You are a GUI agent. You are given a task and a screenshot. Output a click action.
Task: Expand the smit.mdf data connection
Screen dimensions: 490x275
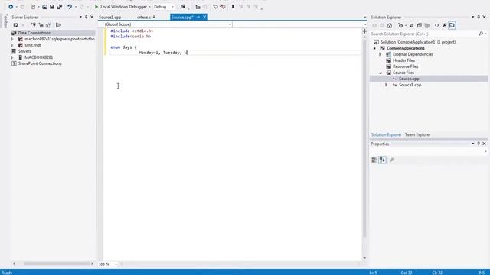point(12,45)
